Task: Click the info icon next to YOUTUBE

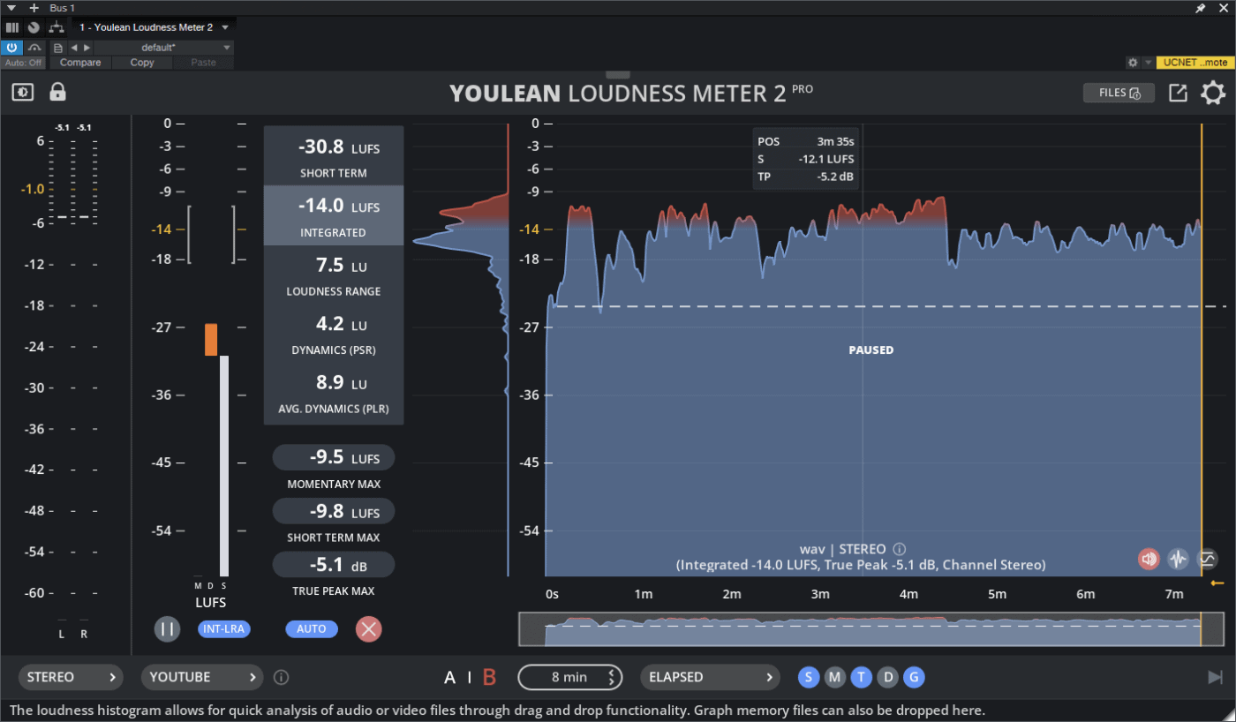Action: (281, 678)
